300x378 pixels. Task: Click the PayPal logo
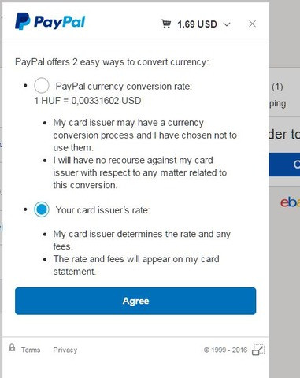click(x=50, y=21)
